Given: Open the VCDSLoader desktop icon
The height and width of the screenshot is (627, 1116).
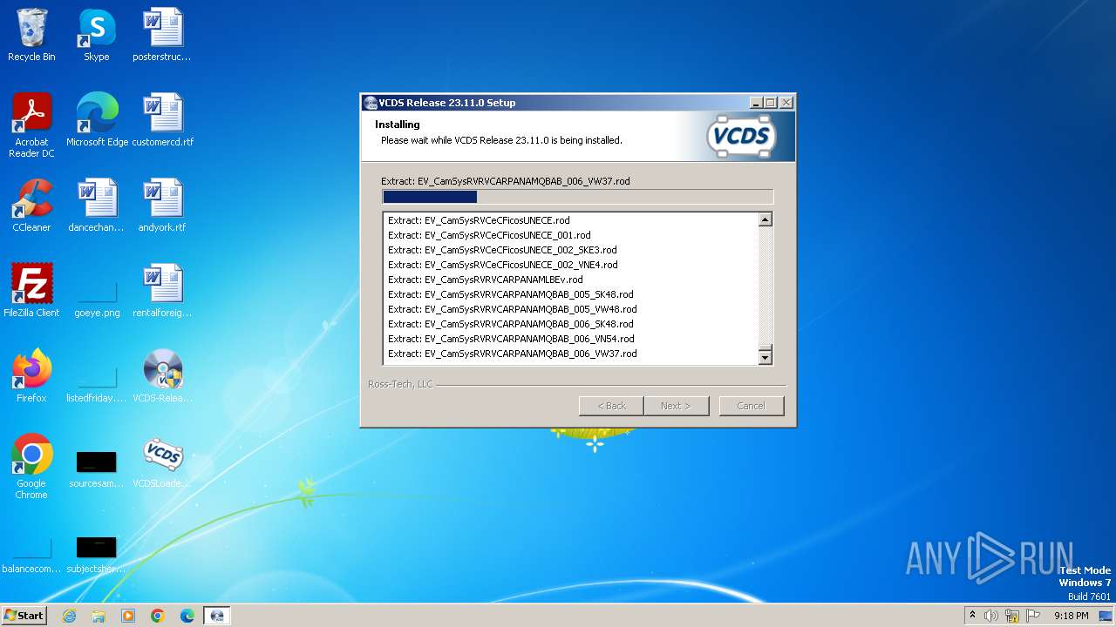Looking at the screenshot, I should (x=162, y=462).
